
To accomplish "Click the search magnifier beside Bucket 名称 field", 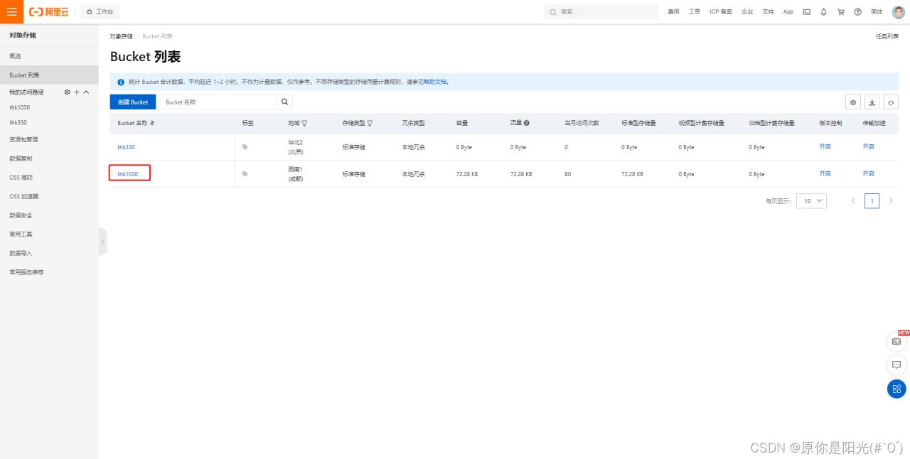I will coord(284,102).
